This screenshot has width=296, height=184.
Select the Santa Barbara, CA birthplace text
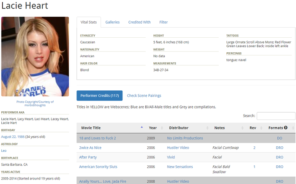click(15, 164)
